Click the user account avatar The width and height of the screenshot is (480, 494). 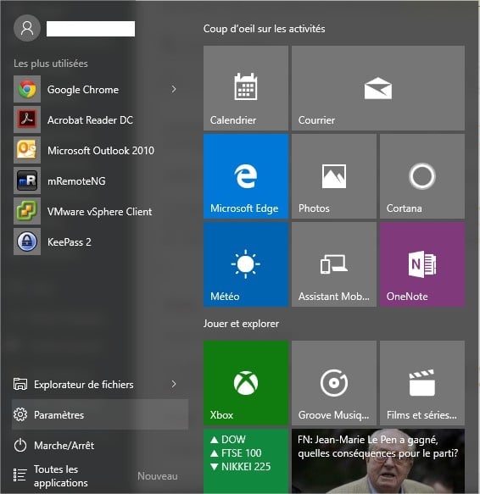tap(27, 28)
